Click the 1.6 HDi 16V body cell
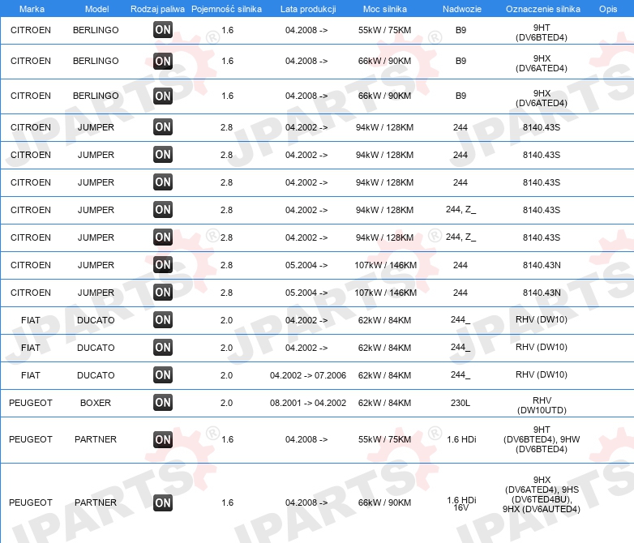This screenshot has width=634, height=543. click(x=461, y=503)
